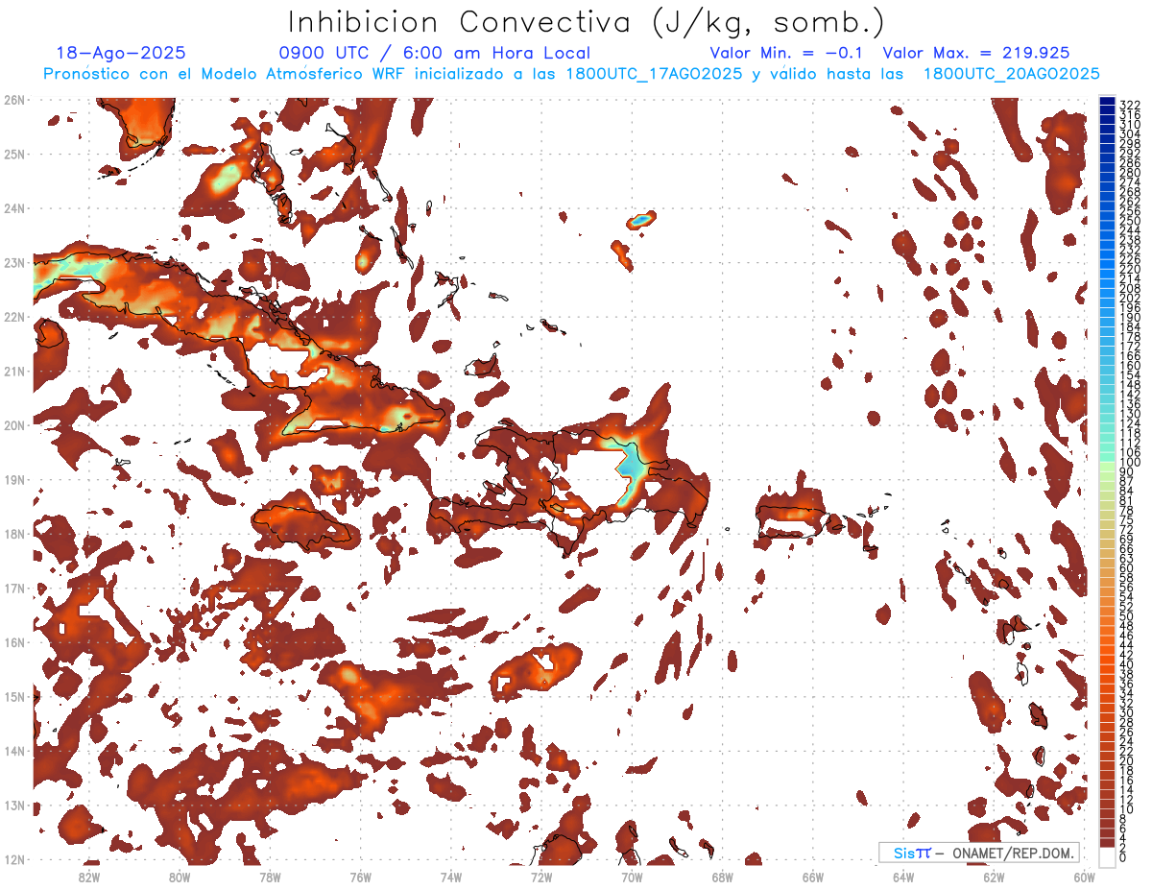This screenshot has height=890, width=1152.
Task: Click the 13N latitude label
Action: tap(14, 805)
